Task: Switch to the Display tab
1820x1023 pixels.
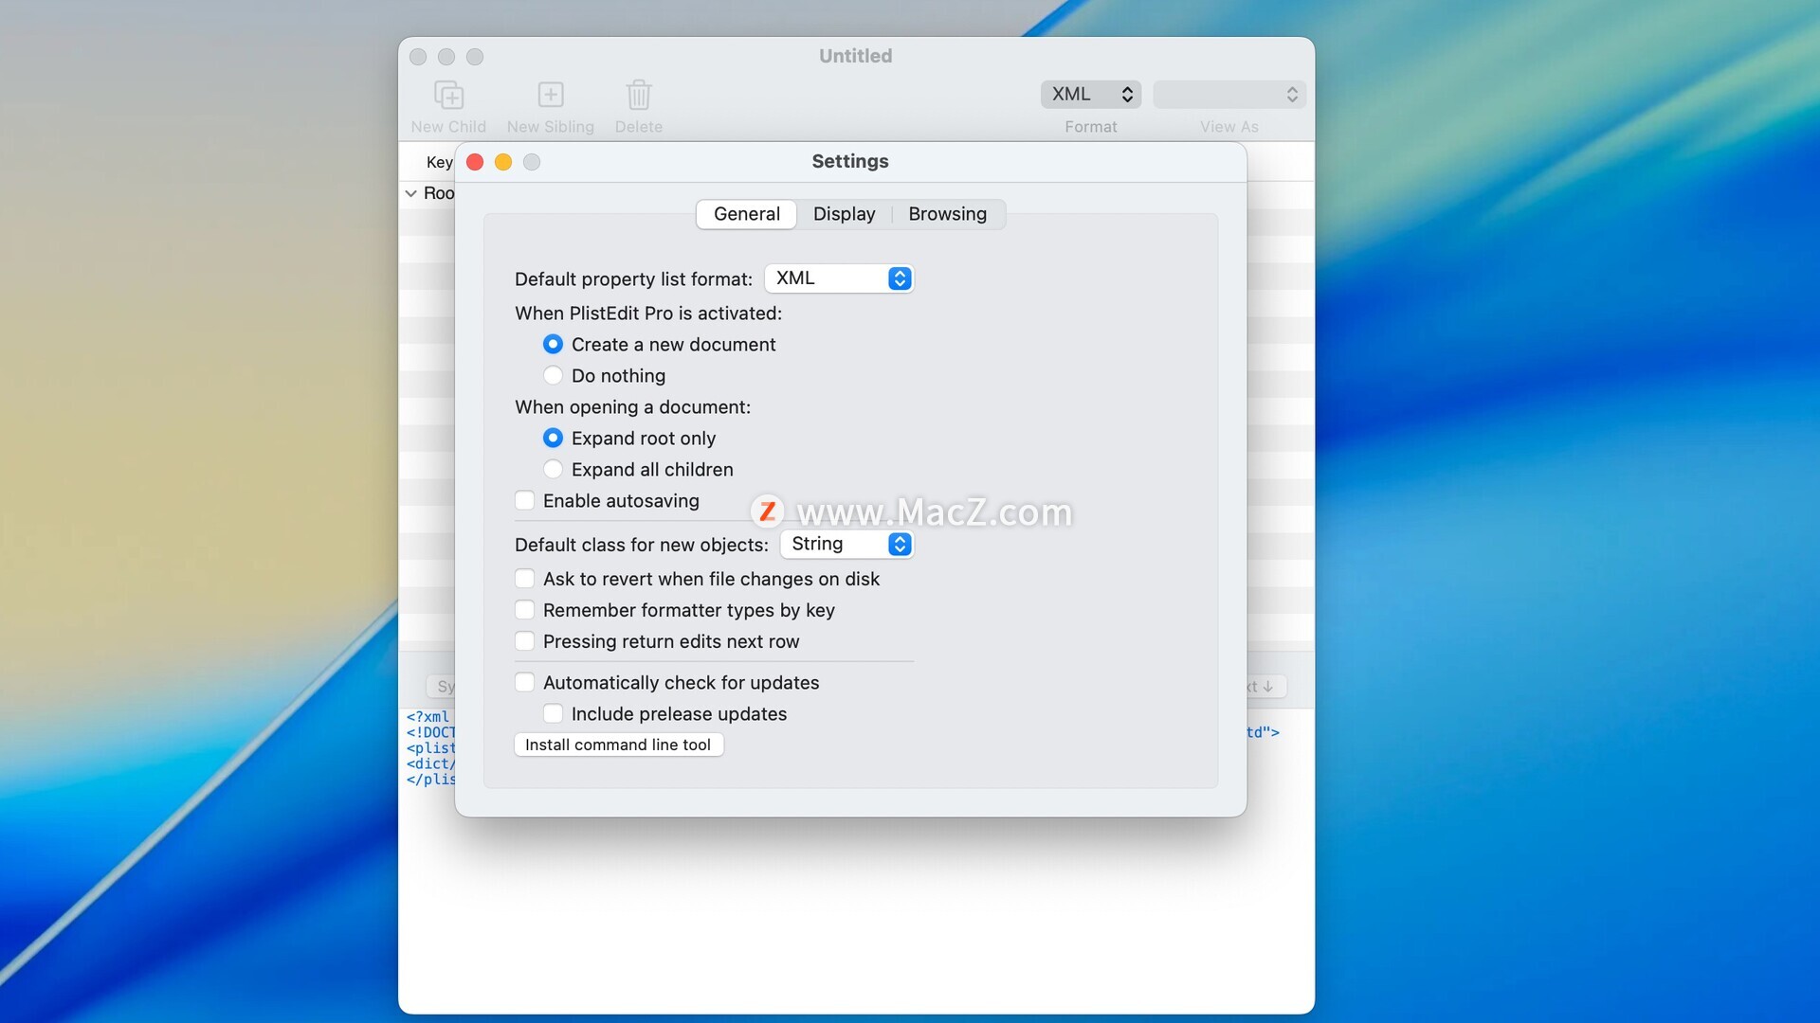Action: click(844, 214)
